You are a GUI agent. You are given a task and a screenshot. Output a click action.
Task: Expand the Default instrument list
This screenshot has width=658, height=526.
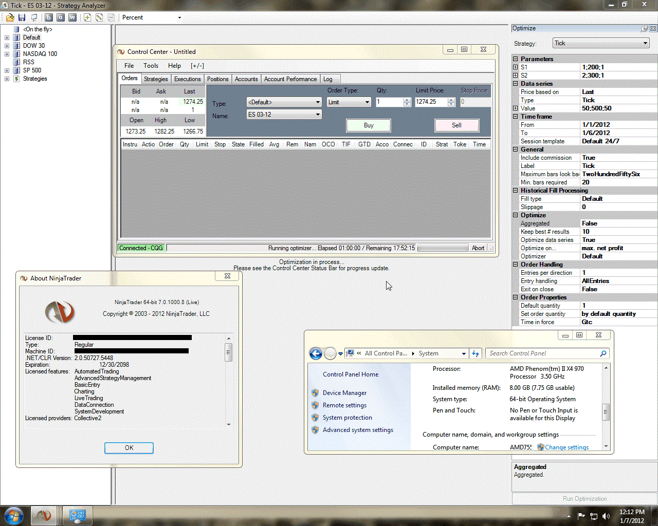7,37
